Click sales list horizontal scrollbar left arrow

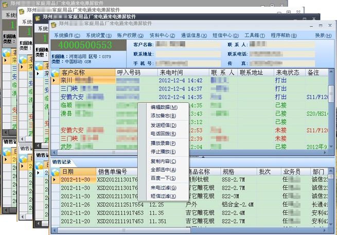pyautogui.click(x=54, y=230)
